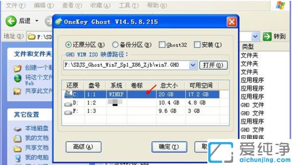Click the 我的文档 folder icon

coord(18,139)
